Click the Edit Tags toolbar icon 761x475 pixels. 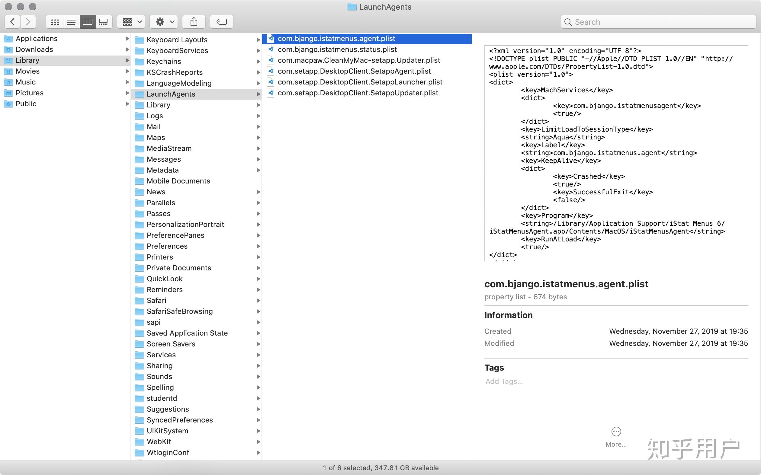[x=222, y=22]
